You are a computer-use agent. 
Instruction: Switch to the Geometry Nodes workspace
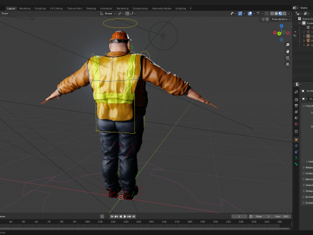(162, 8)
